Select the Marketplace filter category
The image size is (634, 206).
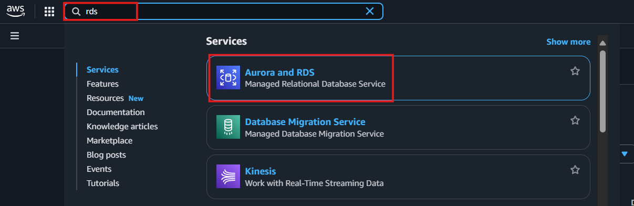pyautogui.click(x=109, y=140)
